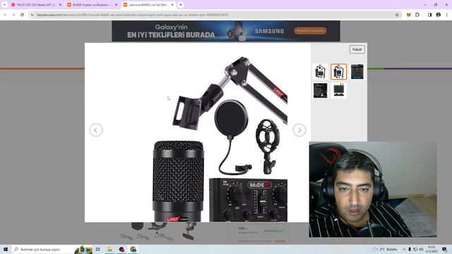The height and width of the screenshot is (254, 452).
Task: Open the MetaMask fox extension
Action: pos(408,15)
